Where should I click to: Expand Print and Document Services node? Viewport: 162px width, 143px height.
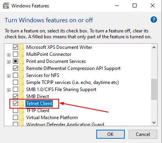click(9, 62)
